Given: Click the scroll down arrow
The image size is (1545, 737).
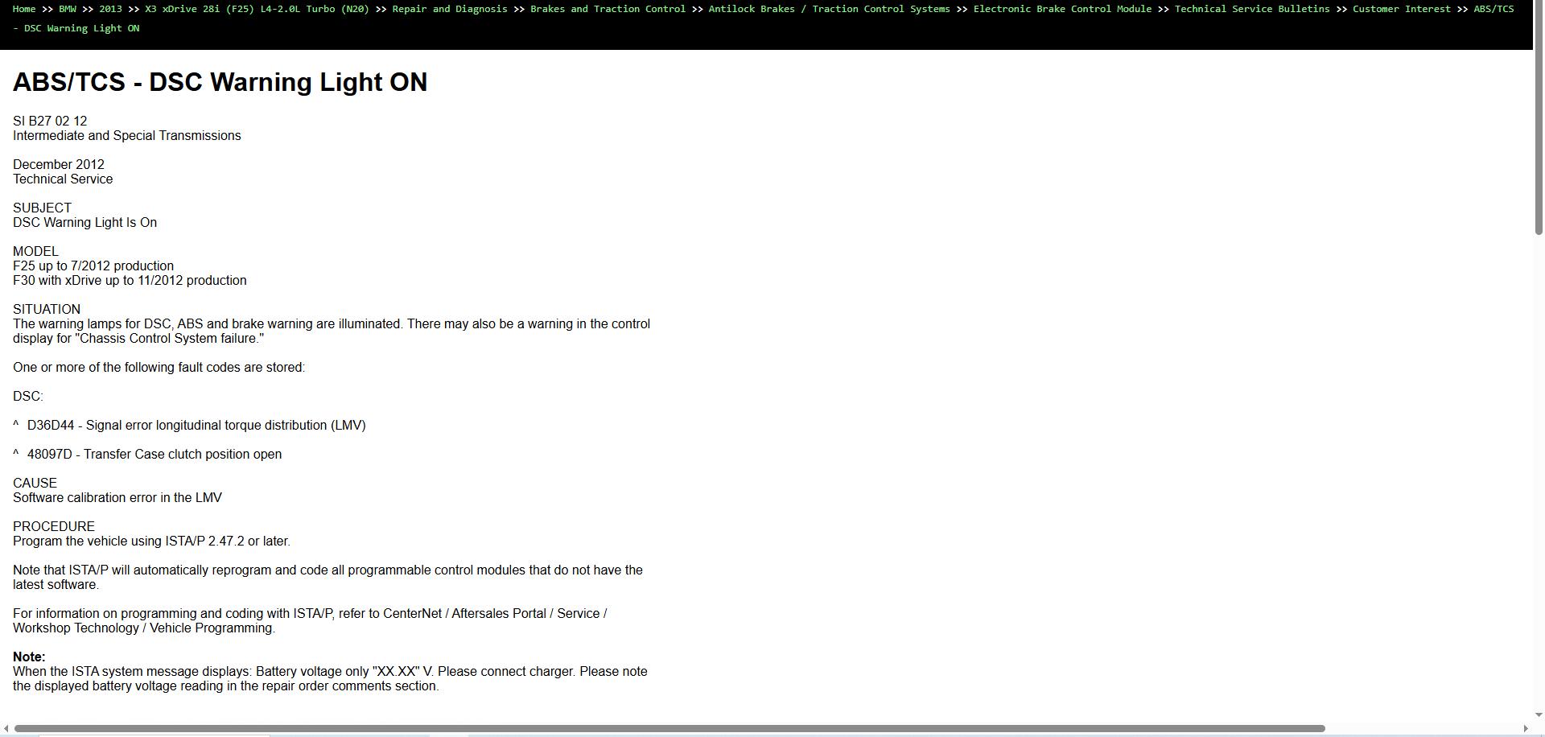Looking at the screenshot, I should (x=1539, y=714).
